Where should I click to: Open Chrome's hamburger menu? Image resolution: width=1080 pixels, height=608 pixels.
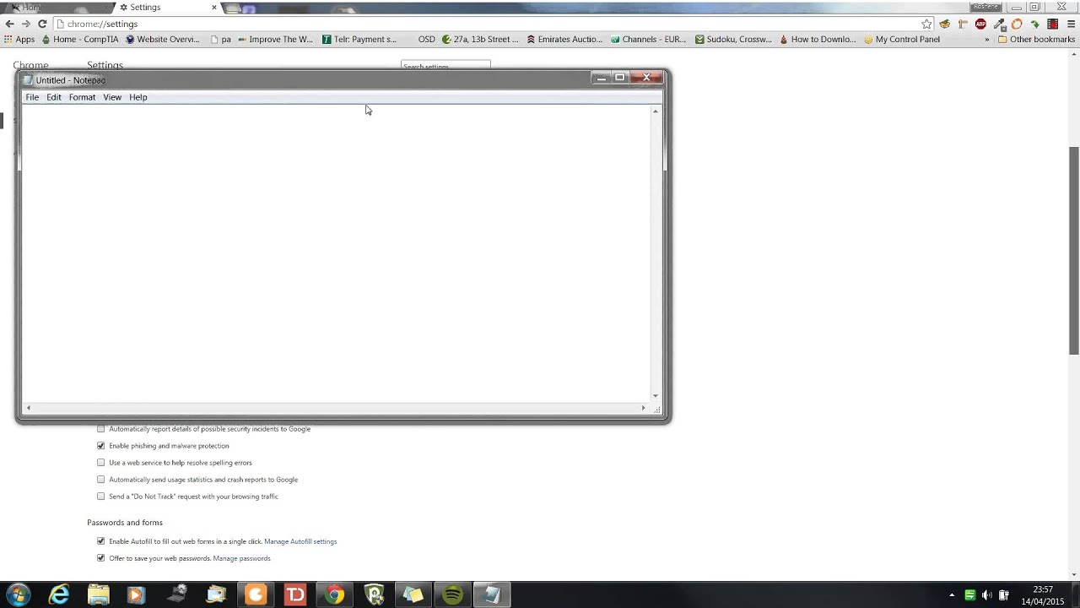tap(1070, 24)
